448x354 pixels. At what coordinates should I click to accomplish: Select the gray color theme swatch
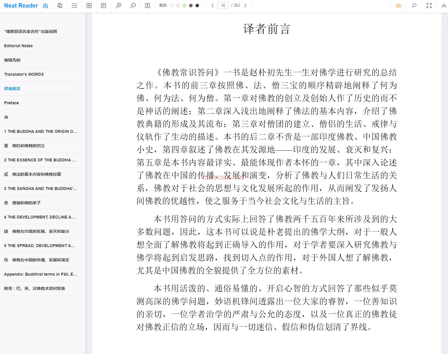click(x=191, y=6)
